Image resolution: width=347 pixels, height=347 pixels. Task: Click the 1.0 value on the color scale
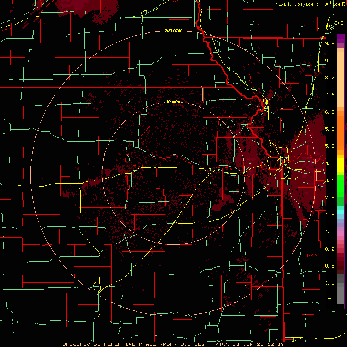330,232
